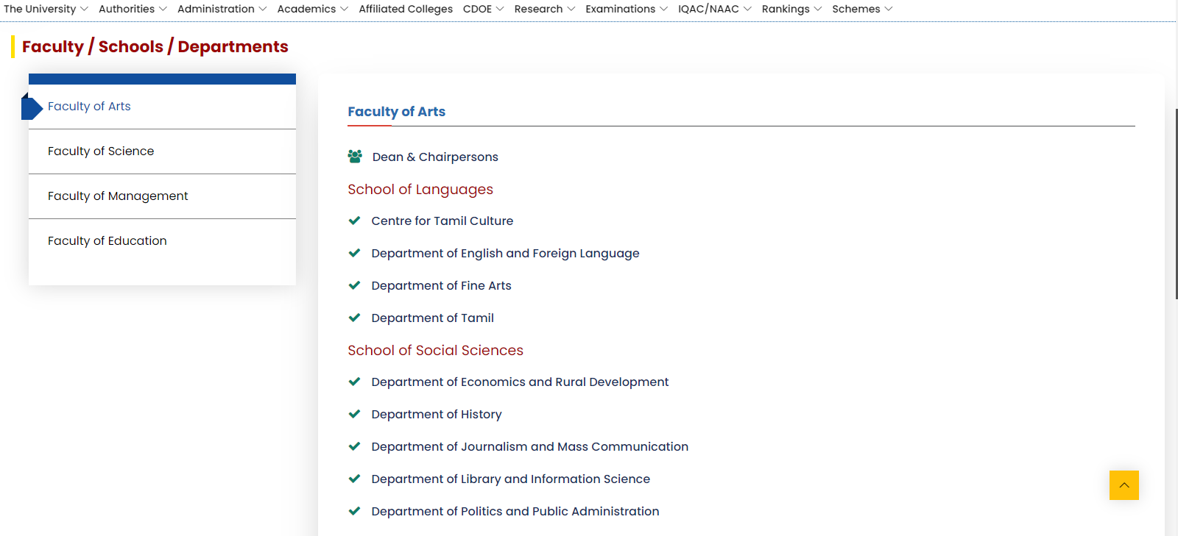This screenshot has width=1178, height=536.
Task: Click checkmark beside English and Foreign Language
Action: tap(354, 253)
